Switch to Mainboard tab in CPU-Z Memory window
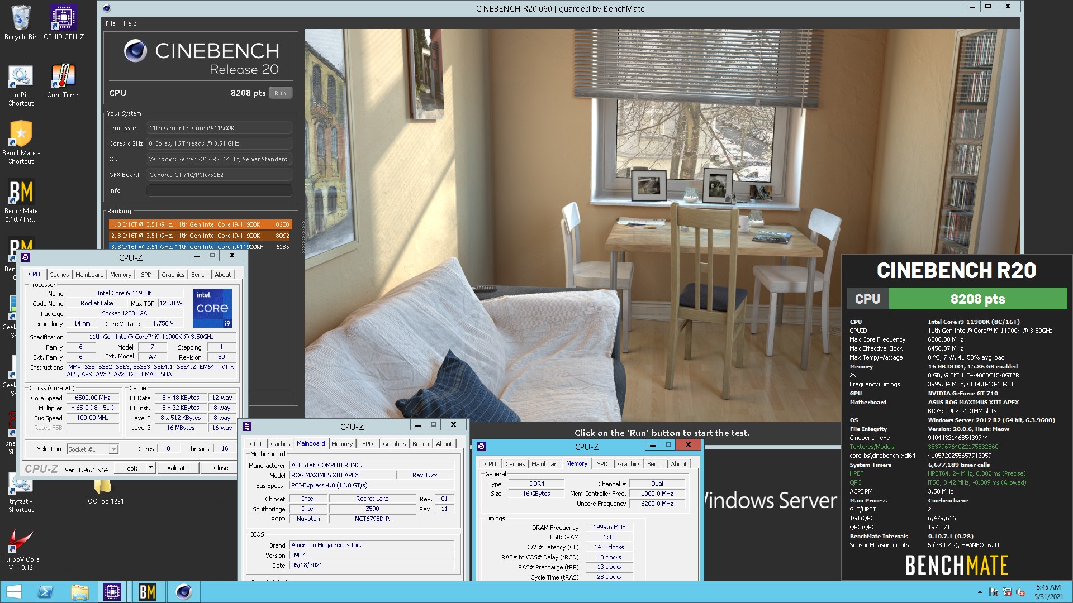 tap(545, 464)
